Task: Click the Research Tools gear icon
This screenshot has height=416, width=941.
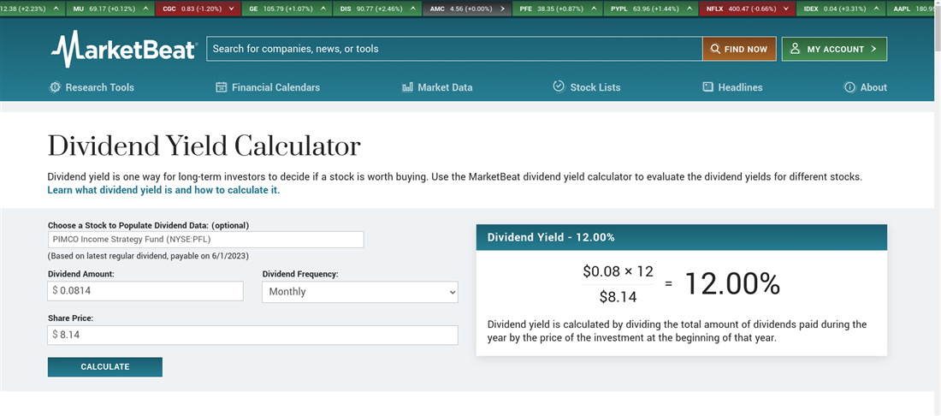Action: [x=56, y=87]
